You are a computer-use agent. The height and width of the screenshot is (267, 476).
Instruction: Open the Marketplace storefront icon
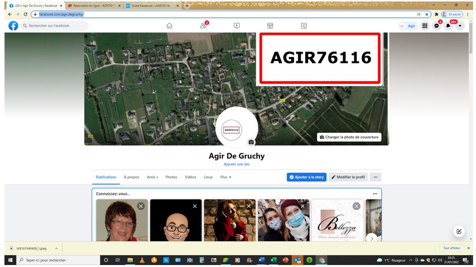tap(270, 26)
